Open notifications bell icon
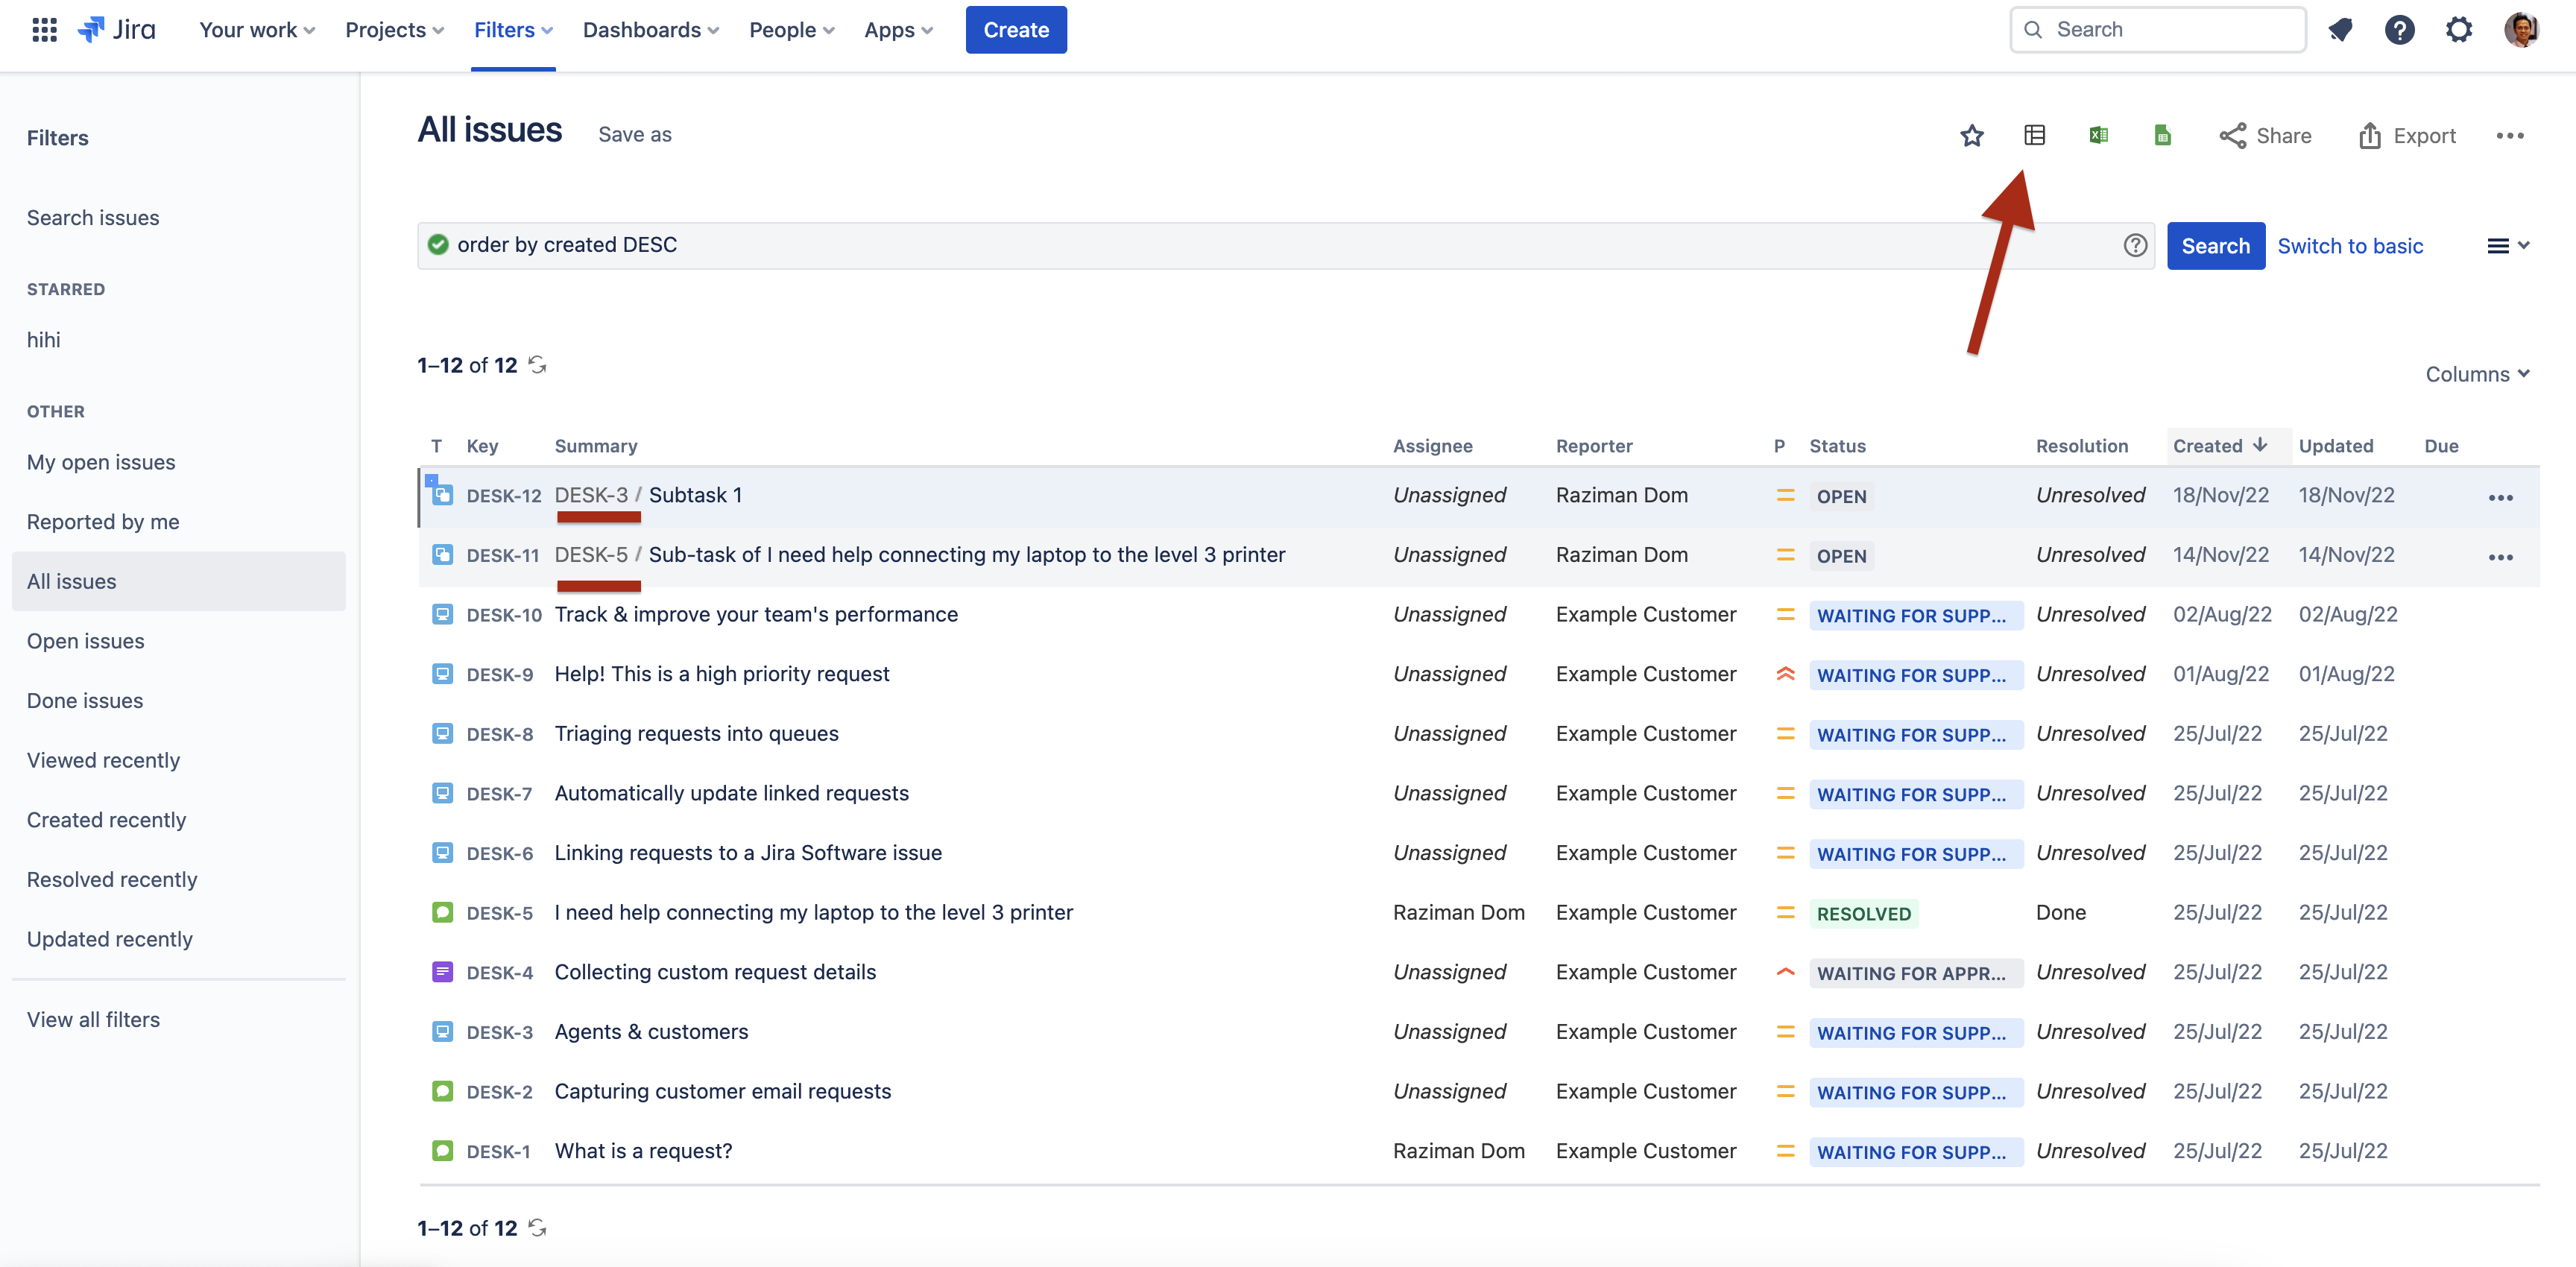 pos(2340,29)
